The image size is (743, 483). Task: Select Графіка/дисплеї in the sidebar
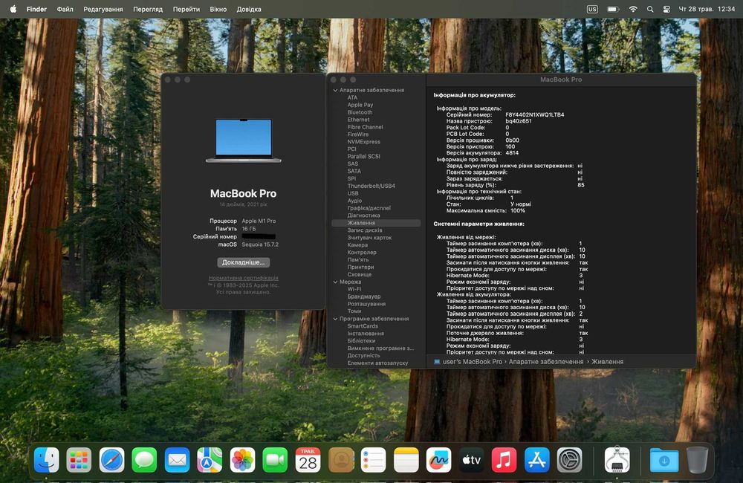pyautogui.click(x=369, y=208)
